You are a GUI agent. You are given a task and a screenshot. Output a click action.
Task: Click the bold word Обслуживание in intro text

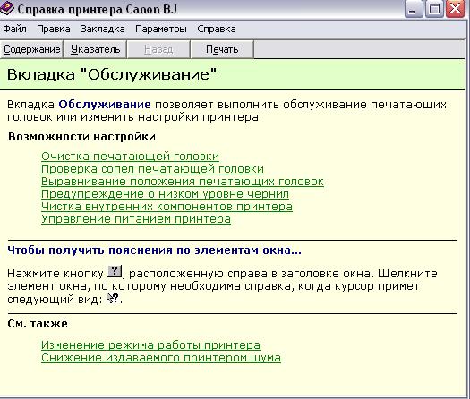click(x=105, y=105)
